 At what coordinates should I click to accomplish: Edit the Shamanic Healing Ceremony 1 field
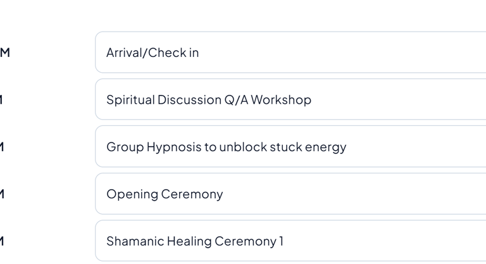(x=291, y=241)
